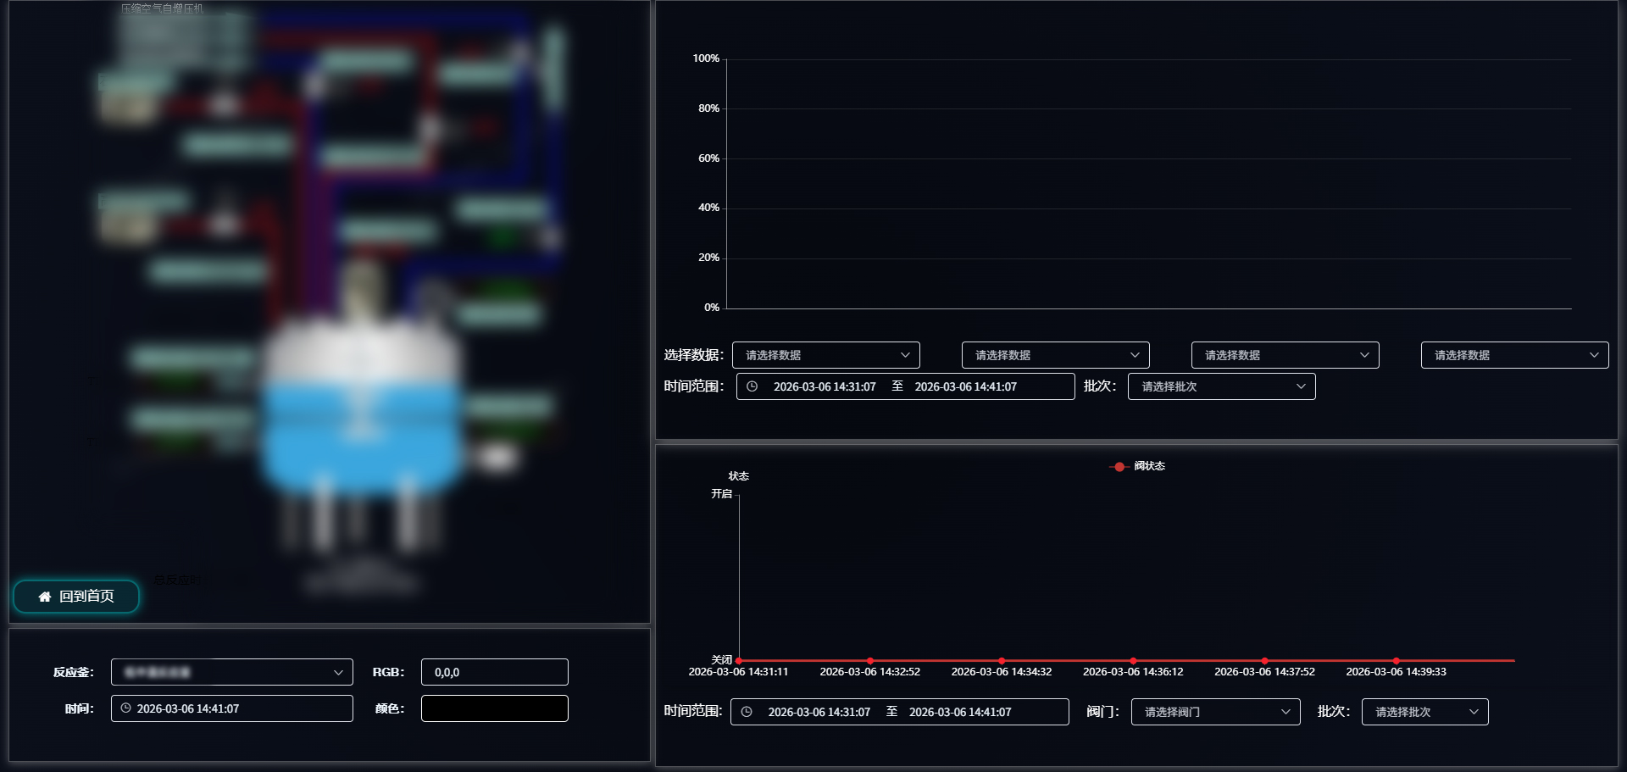Click the red 阀状态 legend marker
Image resolution: width=1627 pixels, height=772 pixels.
1119,466
